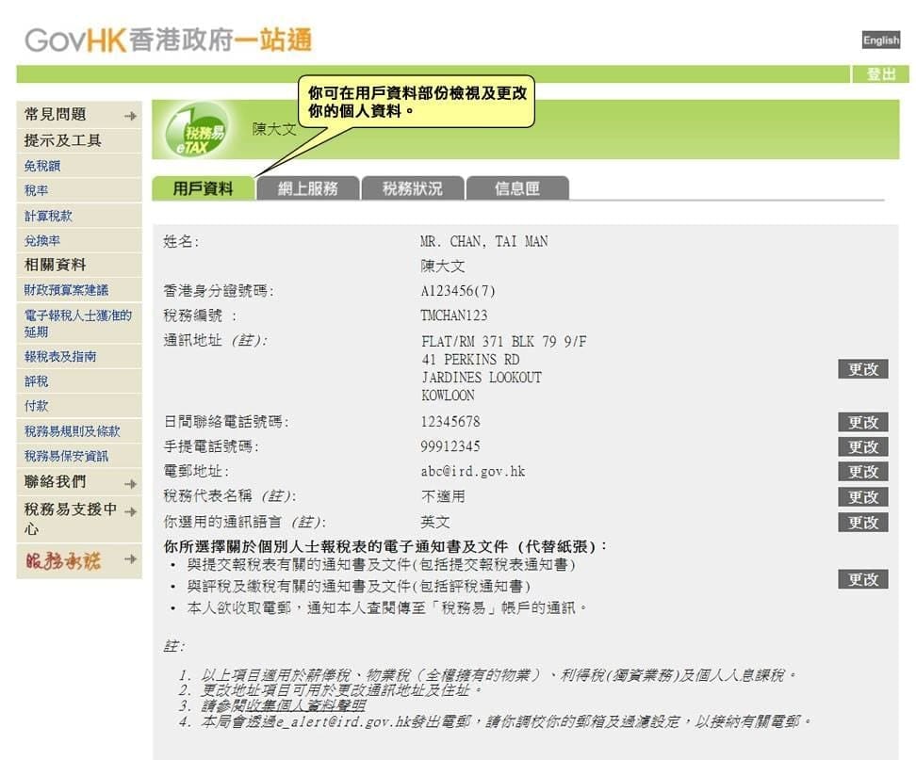Select the 信息匣 tab

point(517,188)
